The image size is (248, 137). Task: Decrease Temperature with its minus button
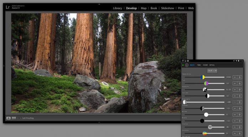[235, 77]
